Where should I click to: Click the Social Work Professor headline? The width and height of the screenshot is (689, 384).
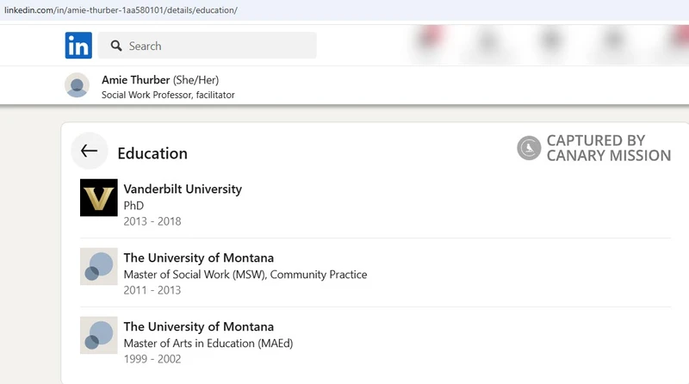pos(168,95)
